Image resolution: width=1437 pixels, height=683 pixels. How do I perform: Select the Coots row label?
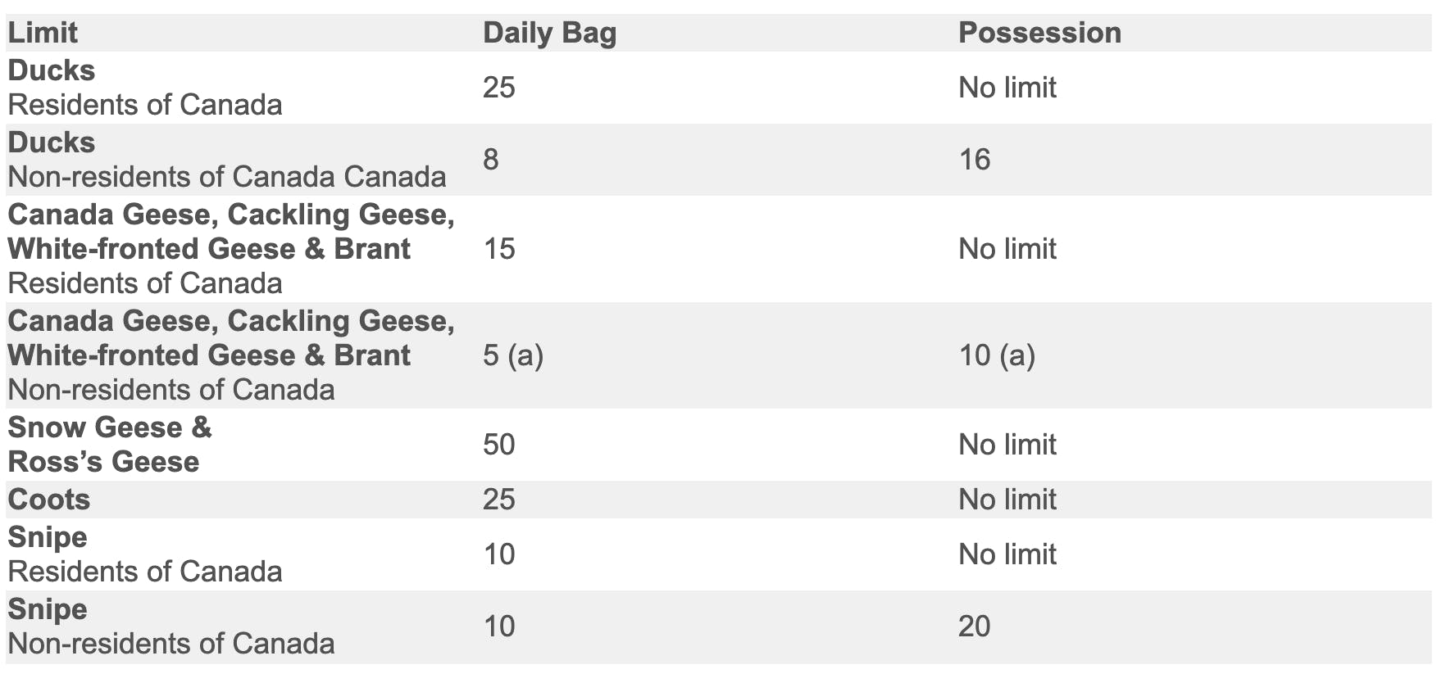(49, 500)
